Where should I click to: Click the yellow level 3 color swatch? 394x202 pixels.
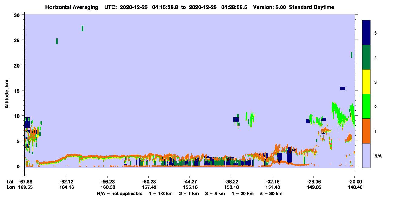point(366,82)
